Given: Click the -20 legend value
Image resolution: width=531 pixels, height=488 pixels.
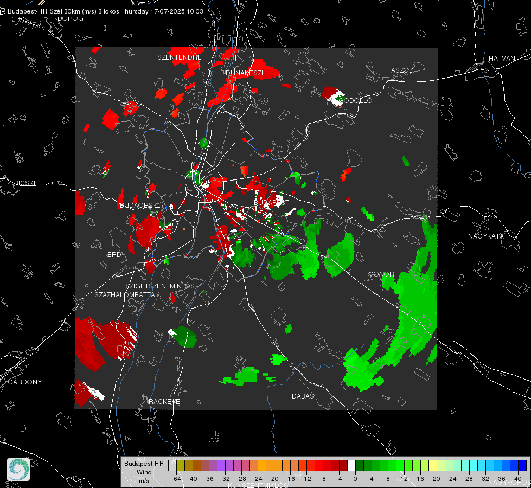Looking at the screenshot, I should click(x=273, y=479).
